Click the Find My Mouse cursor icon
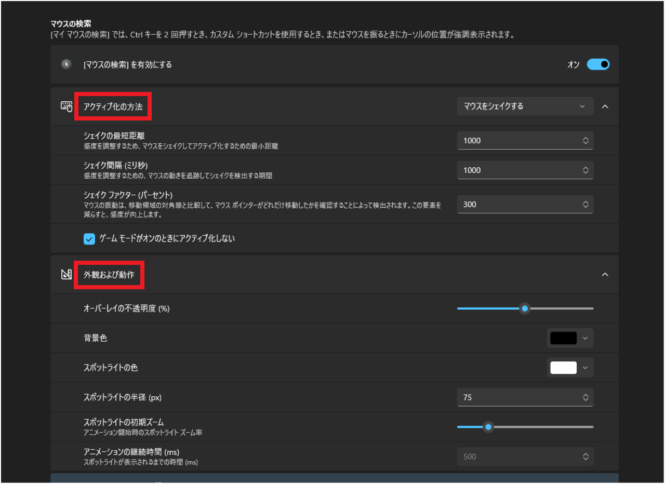665x484 pixels. [66, 64]
